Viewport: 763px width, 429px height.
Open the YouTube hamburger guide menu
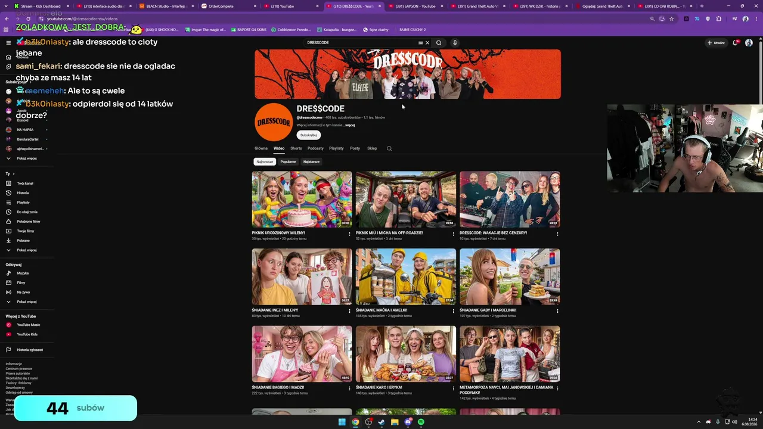pyautogui.click(x=8, y=43)
